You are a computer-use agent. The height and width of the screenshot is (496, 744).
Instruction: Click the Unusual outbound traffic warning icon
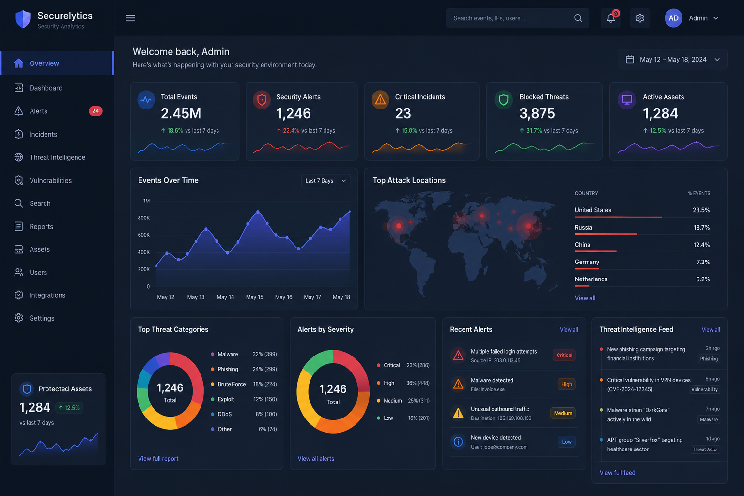click(458, 413)
